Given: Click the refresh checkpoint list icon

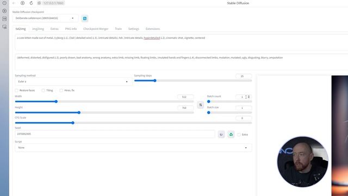Looking at the screenshot, I should click(x=85, y=19).
